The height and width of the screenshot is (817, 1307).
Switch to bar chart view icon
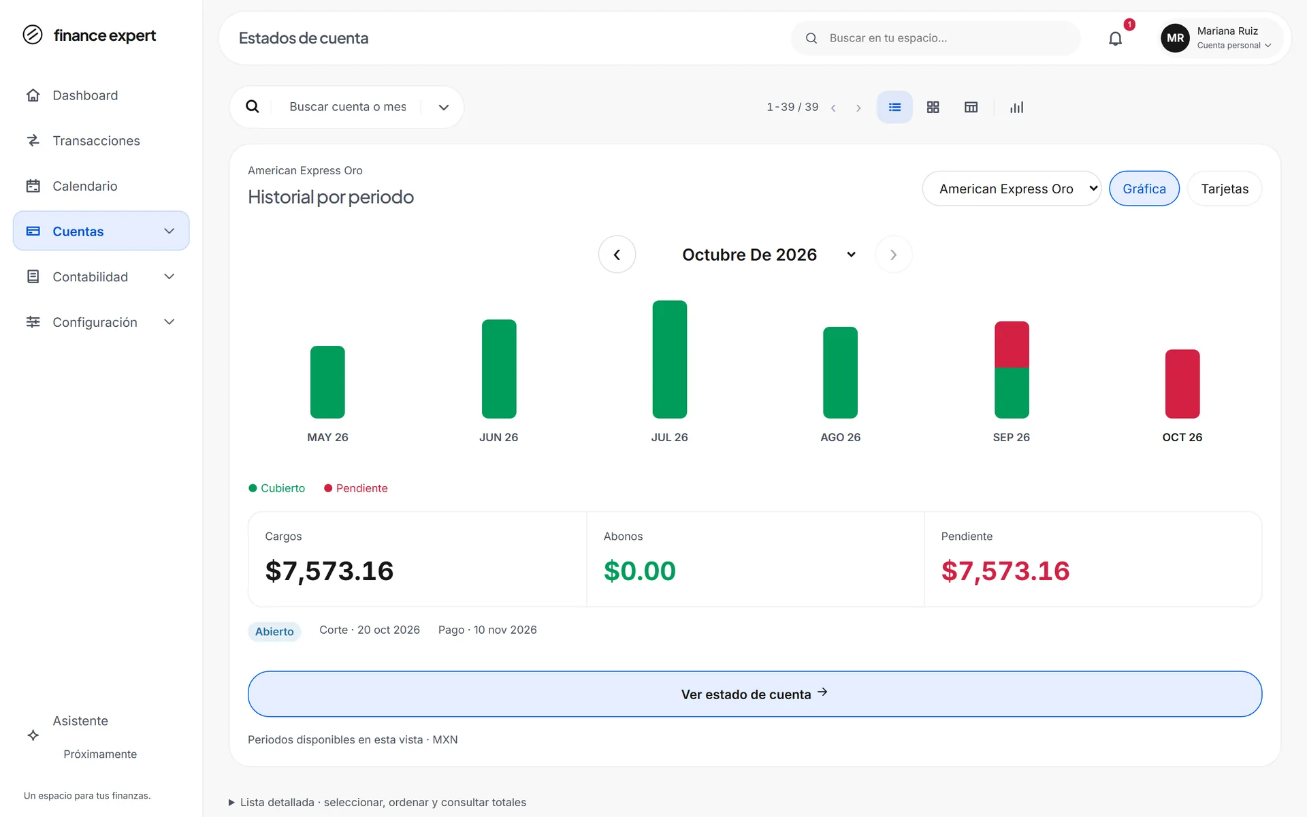(x=1016, y=107)
